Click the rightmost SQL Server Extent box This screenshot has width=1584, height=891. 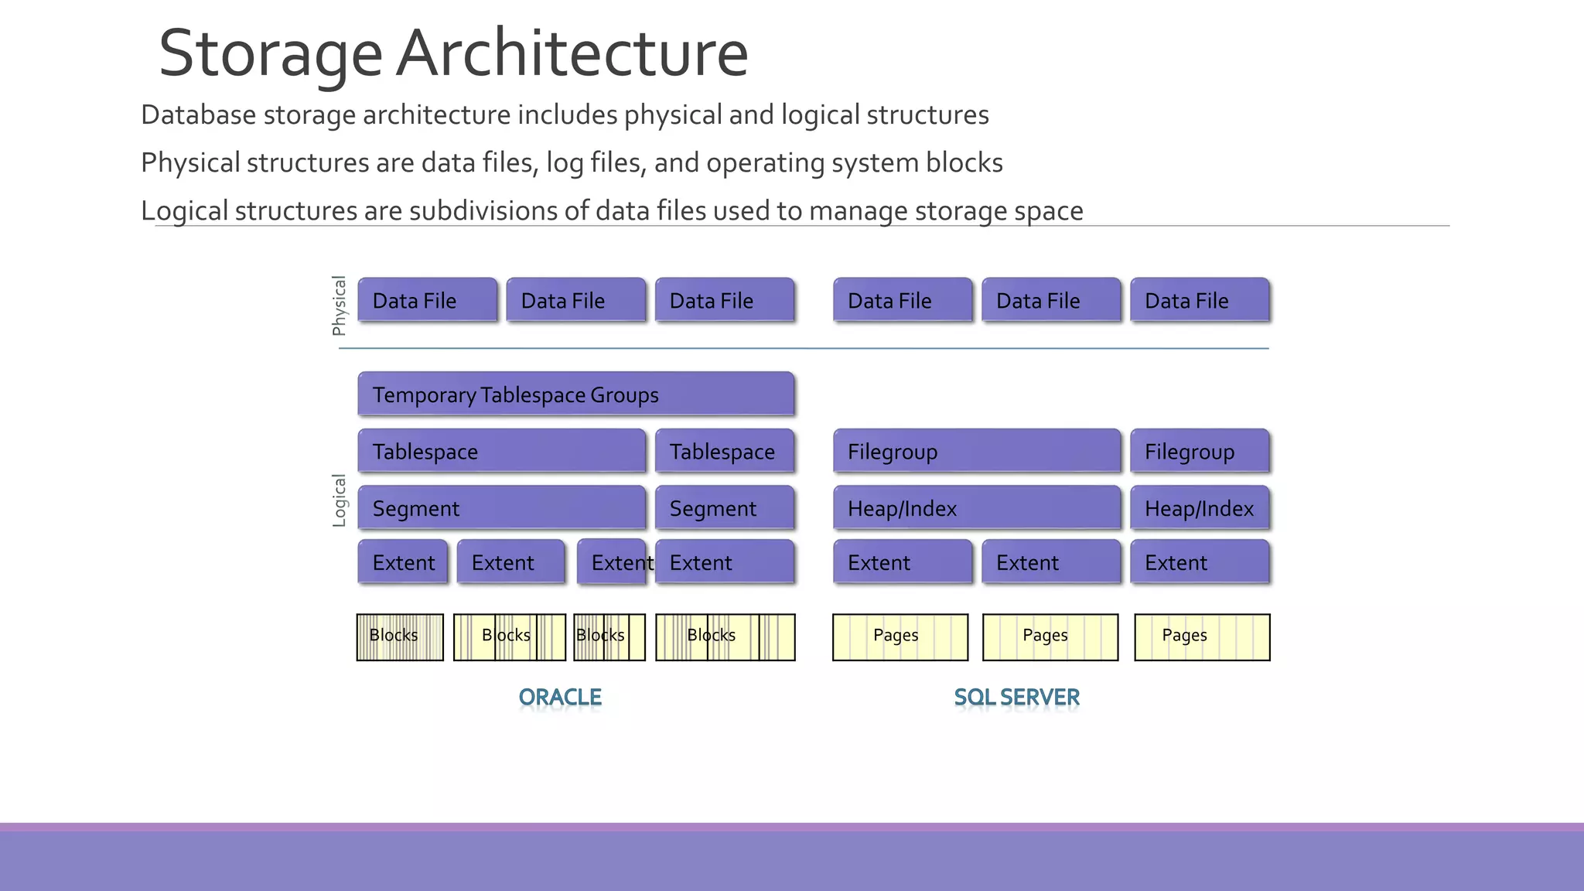pyautogui.click(x=1199, y=562)
